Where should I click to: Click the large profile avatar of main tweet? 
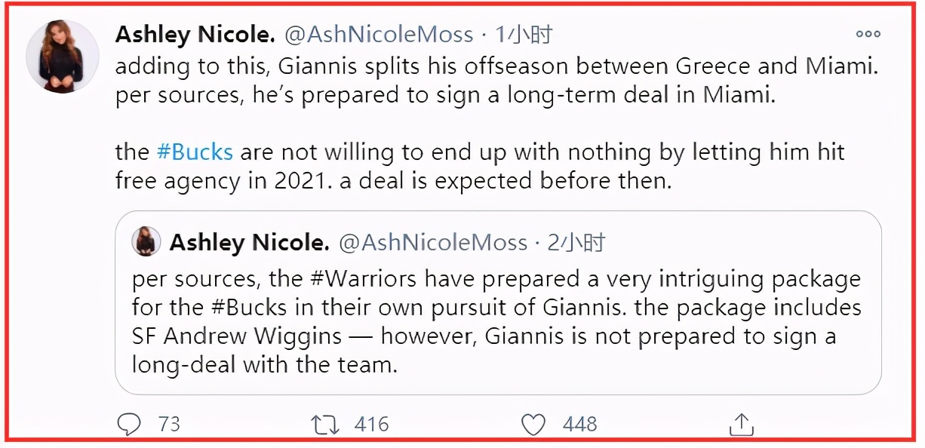(x=63, y=57)
